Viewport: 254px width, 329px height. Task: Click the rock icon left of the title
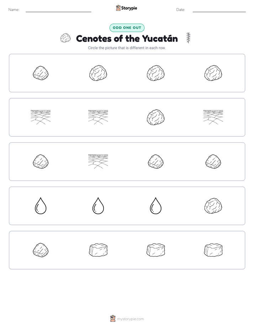[65, 38]
